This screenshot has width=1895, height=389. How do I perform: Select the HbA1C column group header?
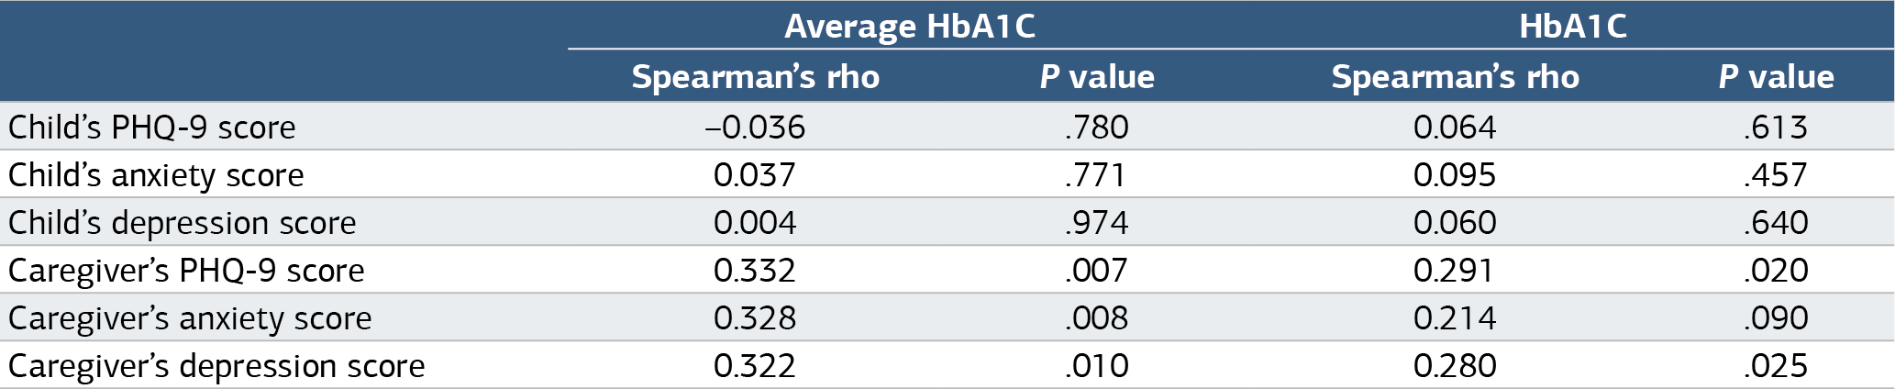coord(1573,26)
